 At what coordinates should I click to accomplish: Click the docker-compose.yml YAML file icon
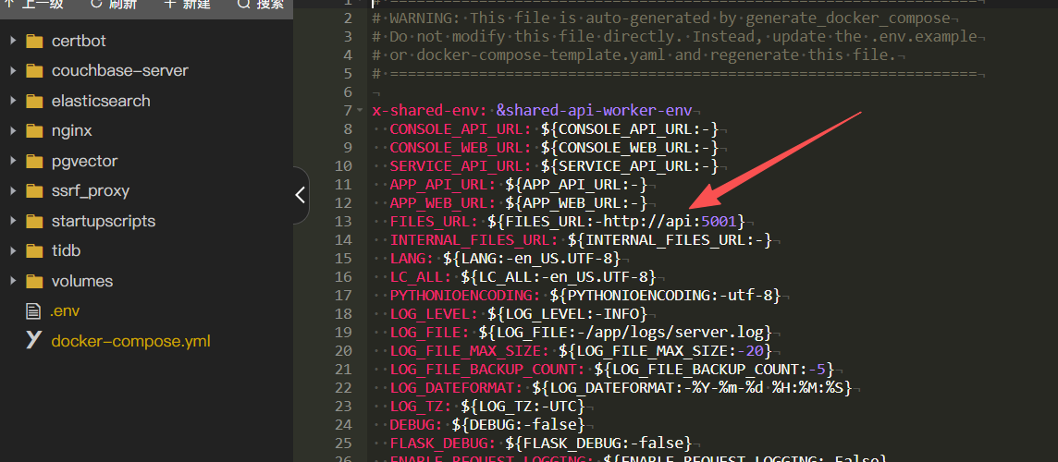pyautogui.click(x=34, y=341)
